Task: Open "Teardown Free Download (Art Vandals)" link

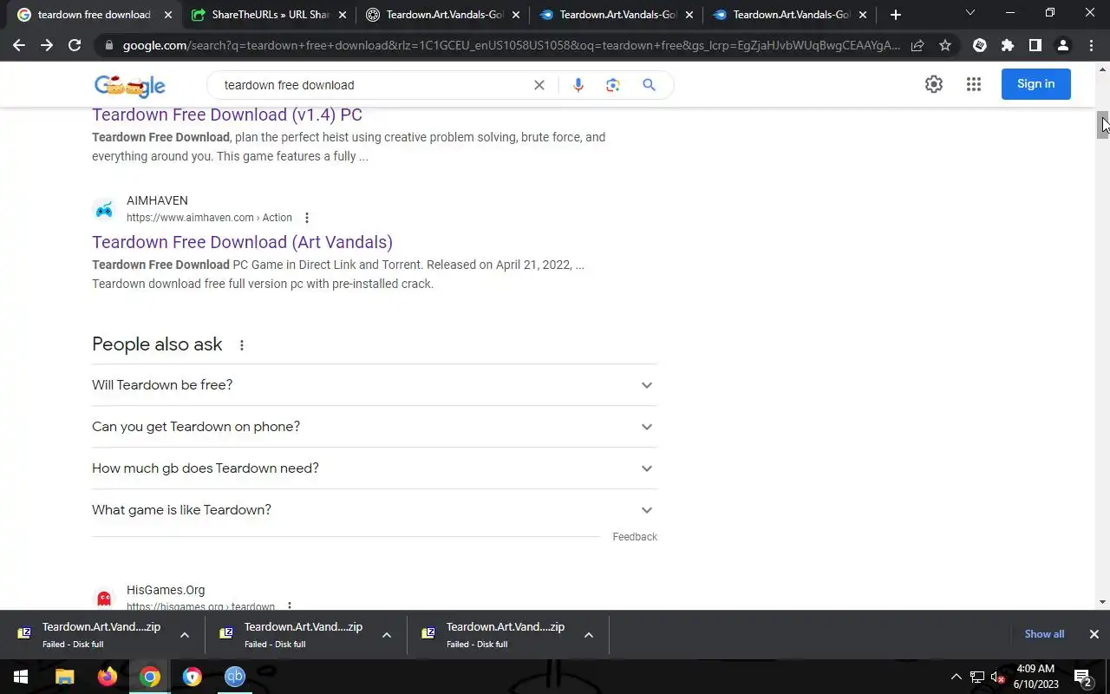Action: [242, 242]
